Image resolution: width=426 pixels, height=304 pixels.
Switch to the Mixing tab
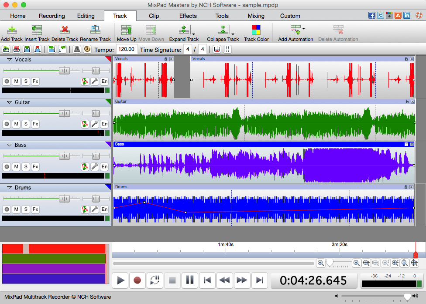256,16
